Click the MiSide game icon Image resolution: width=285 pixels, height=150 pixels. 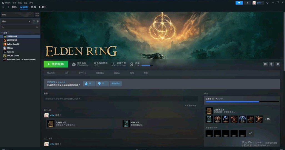click(5, 48)
